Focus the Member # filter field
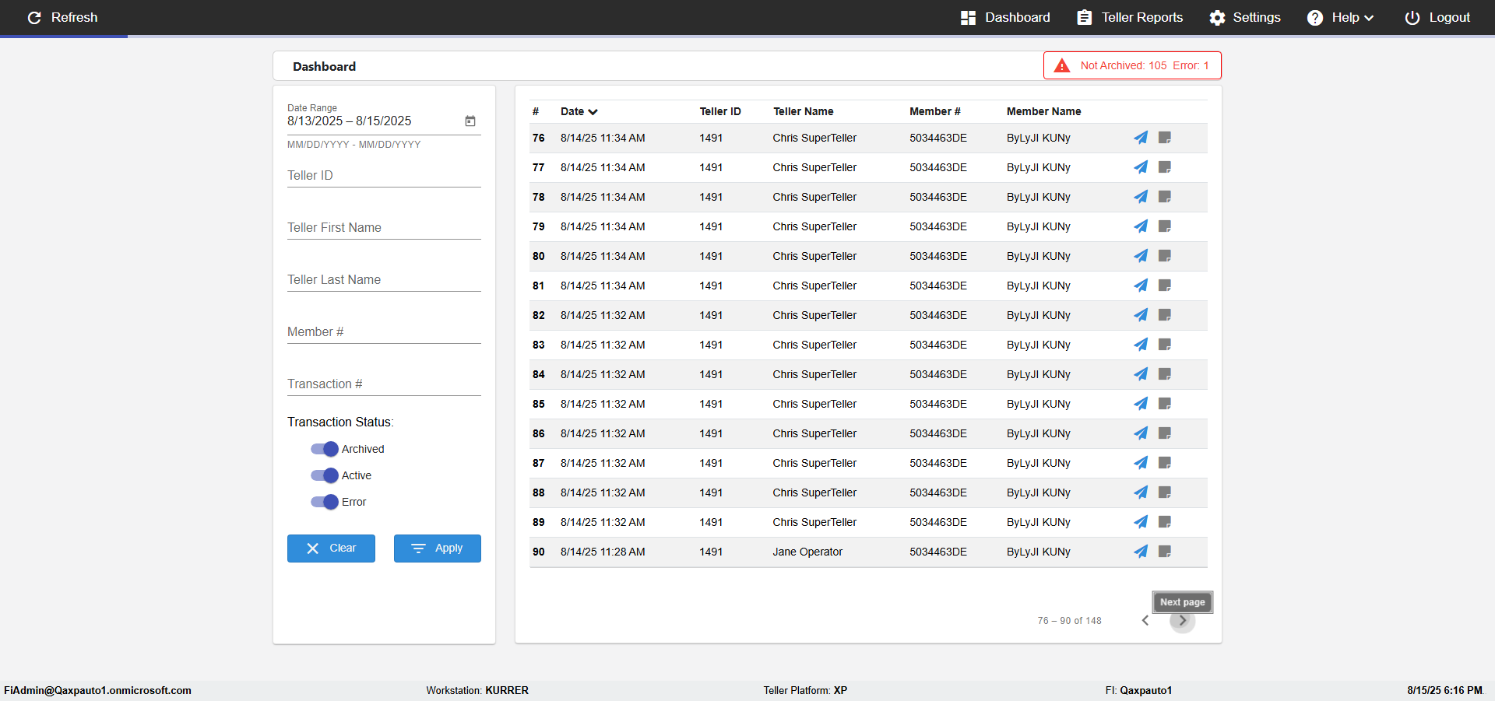 (x=384, y=331)
